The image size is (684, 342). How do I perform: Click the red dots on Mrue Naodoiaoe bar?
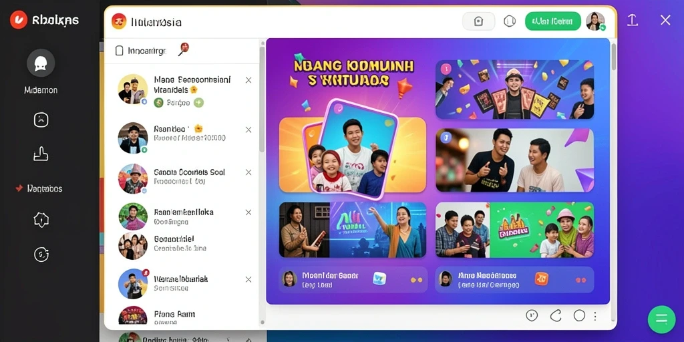coord(580,280)
